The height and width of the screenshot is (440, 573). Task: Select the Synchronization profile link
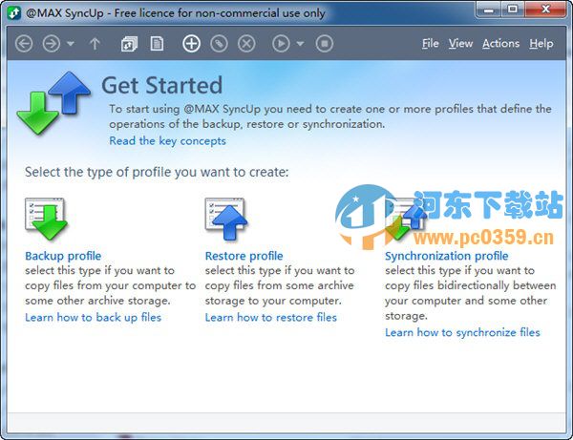click(x=447, y=256)
